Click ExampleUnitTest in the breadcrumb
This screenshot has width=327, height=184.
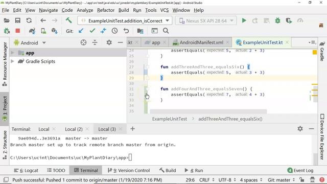(x=170, y=119)
